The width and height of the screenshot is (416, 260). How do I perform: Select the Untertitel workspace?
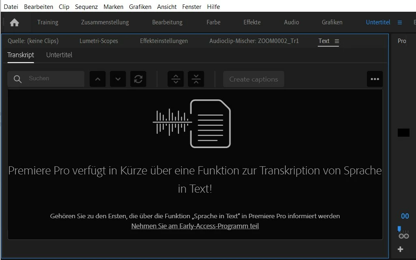pos(378,22)
